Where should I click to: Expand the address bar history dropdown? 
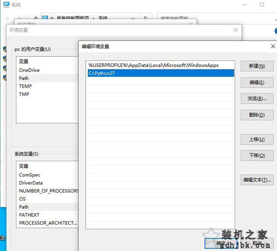[x=133, y=18]
